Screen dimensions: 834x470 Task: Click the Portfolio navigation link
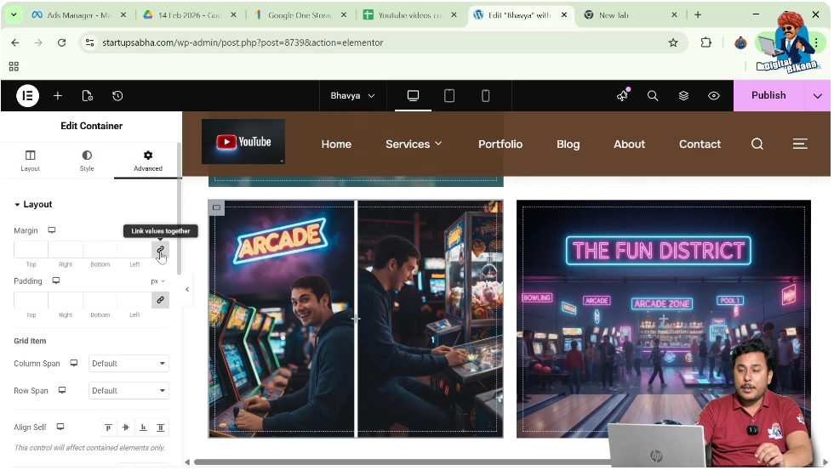click(500, 144)
